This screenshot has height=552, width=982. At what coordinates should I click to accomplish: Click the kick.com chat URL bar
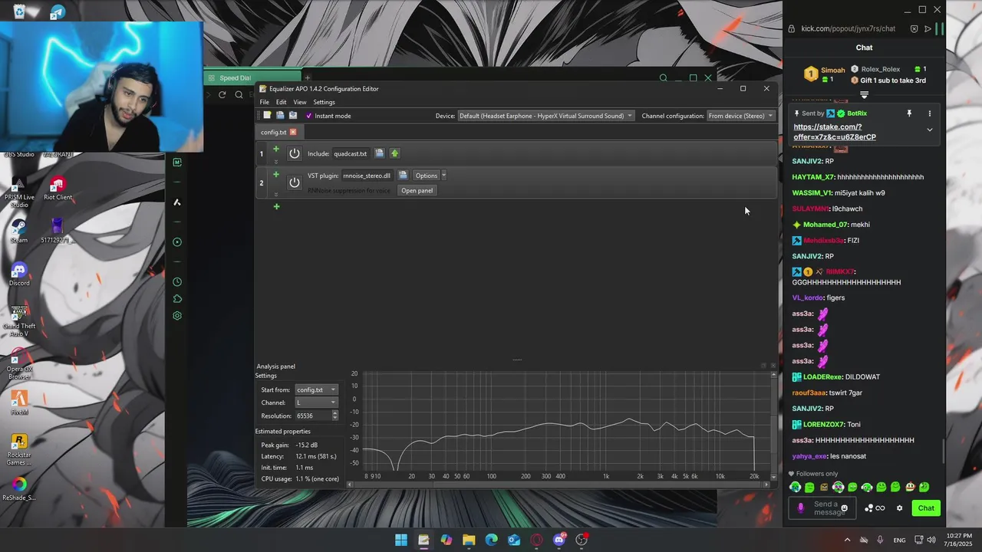click(x=848, y=28)
